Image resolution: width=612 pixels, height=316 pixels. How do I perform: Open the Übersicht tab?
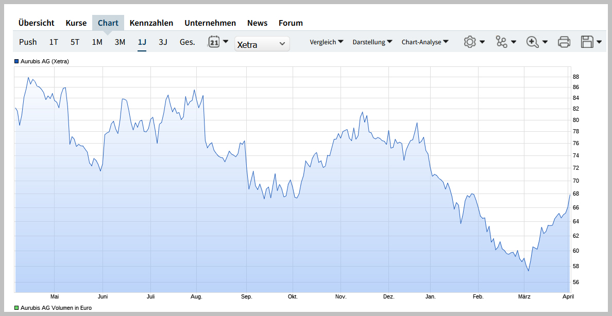[x=36, y=23]
